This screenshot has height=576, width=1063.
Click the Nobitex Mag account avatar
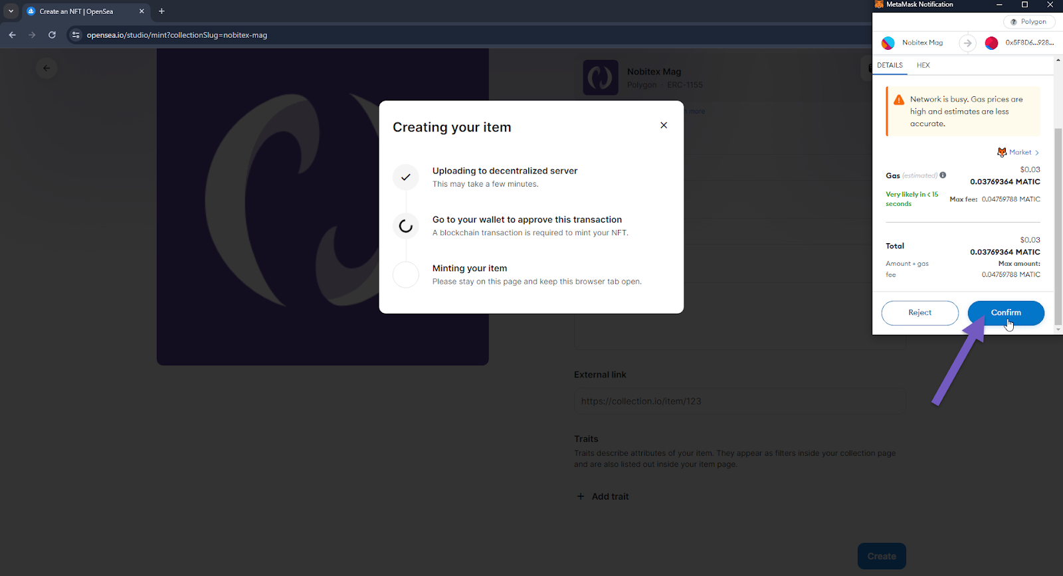(888, 43)
